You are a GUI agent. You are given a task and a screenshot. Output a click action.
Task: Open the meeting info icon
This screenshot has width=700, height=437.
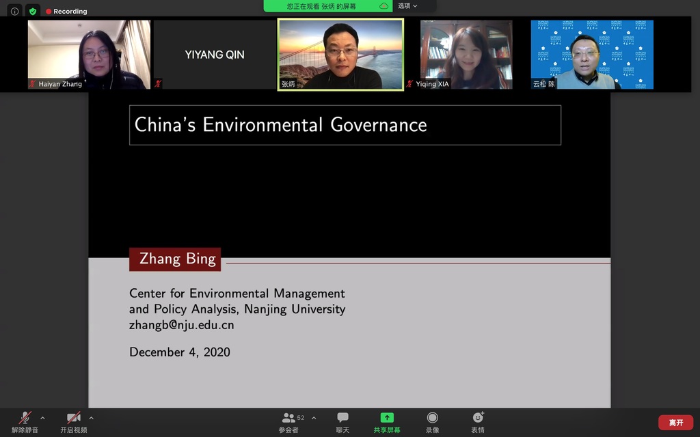(15, 11)
